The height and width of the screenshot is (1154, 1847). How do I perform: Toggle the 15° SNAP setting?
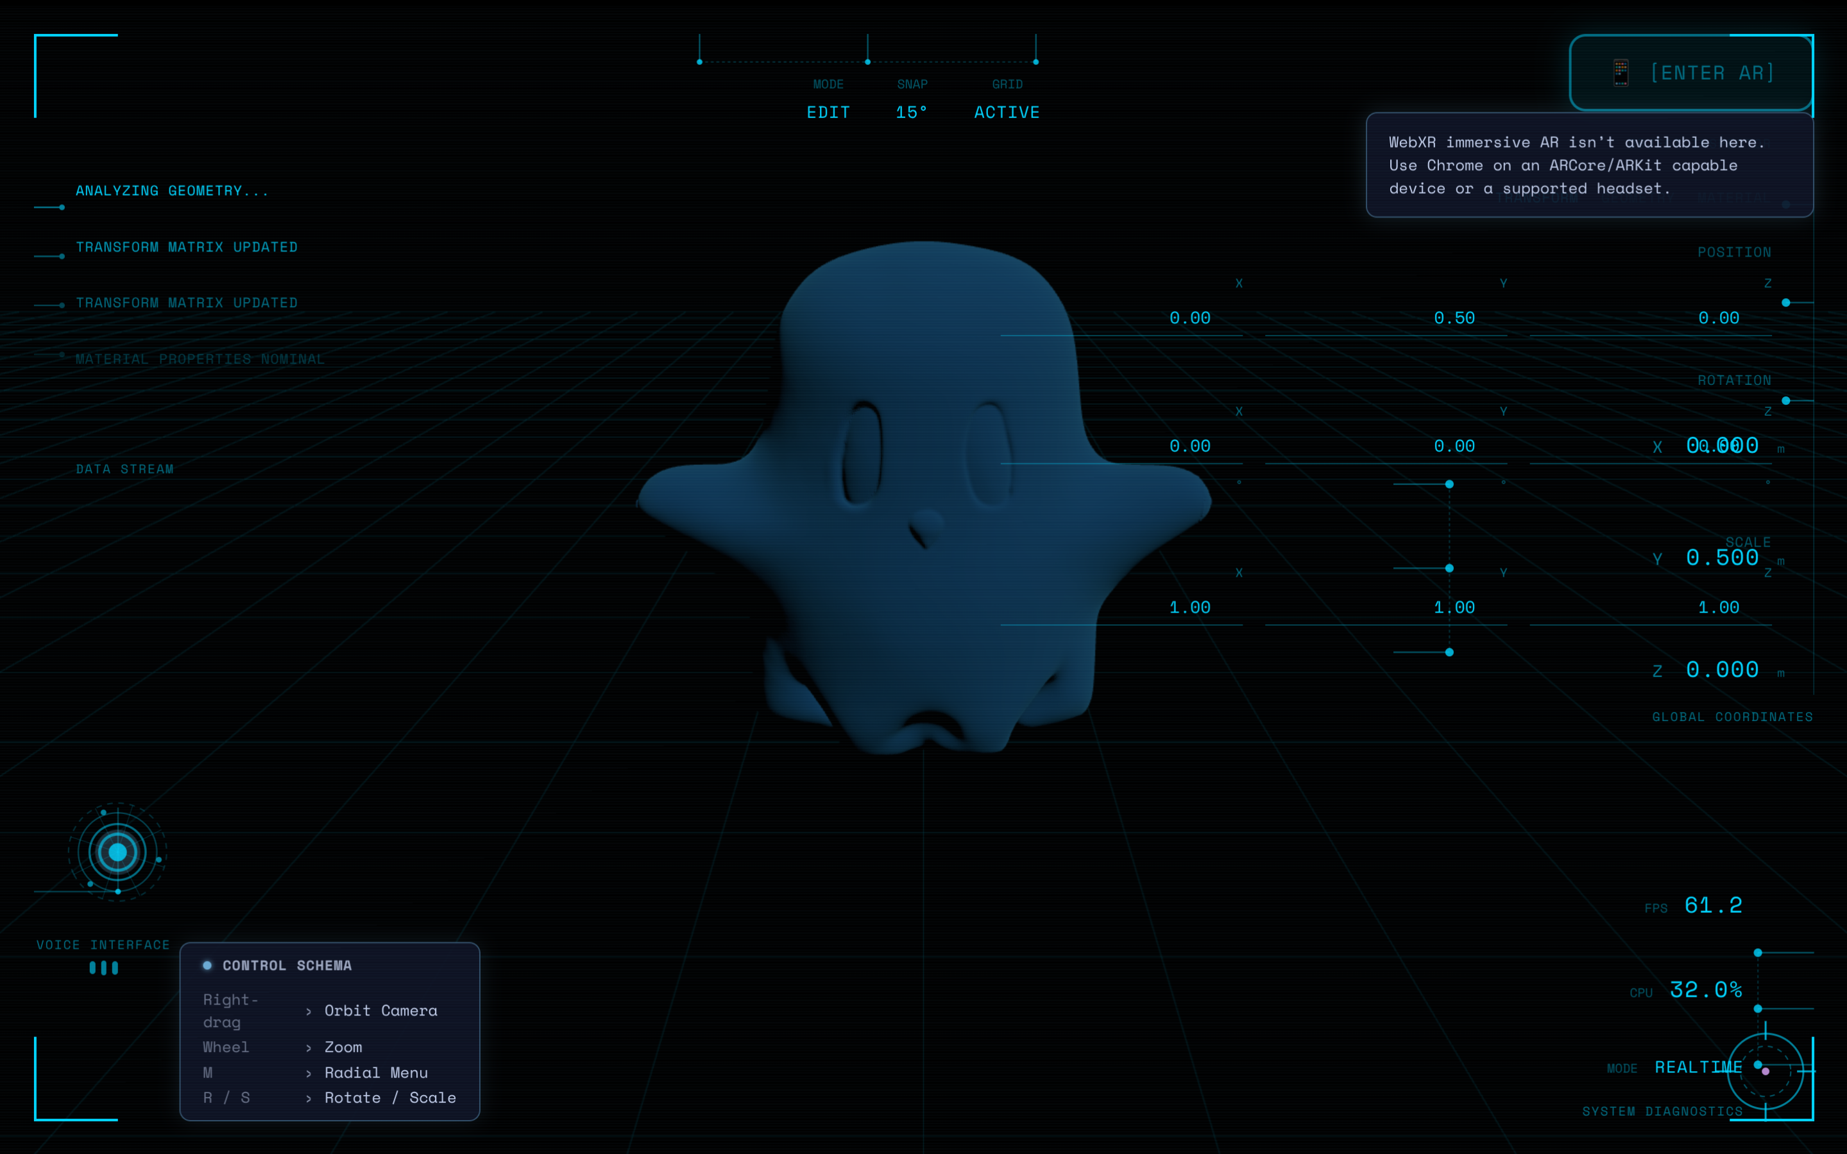912,112
